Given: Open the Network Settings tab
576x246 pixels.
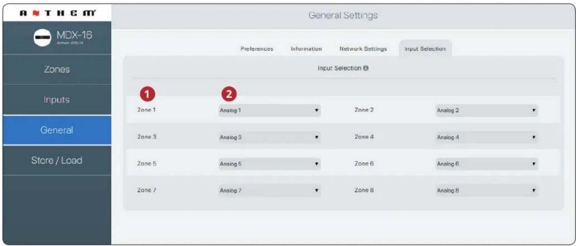Looking at the screenshot, I should click(x=363, y=49).
